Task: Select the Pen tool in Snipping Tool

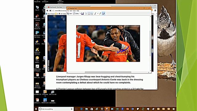Action: click(x=95, y=14)
